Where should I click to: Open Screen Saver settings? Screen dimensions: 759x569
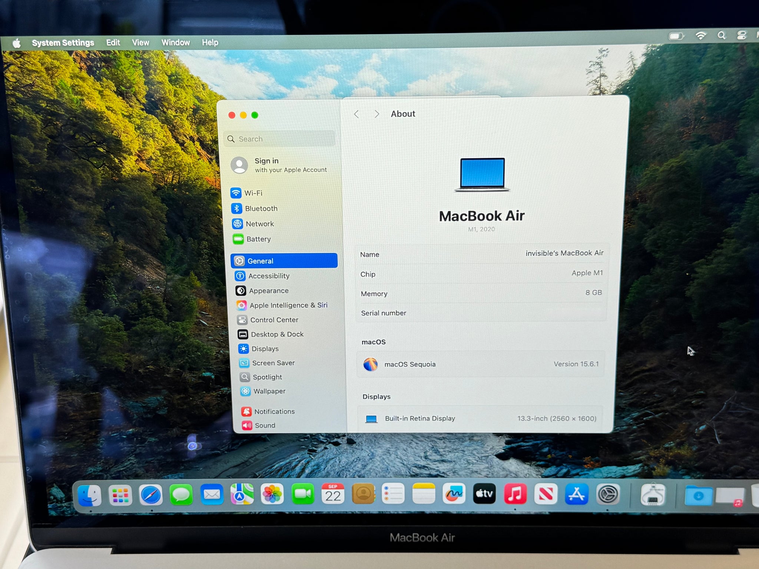tap(273, 363)
